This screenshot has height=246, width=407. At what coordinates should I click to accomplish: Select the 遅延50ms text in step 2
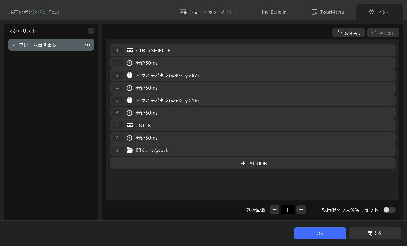point(147,63)
